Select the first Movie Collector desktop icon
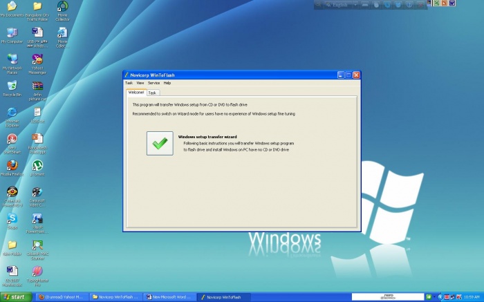This screenshot has height=302, width=484. click(x=62, y=11)
